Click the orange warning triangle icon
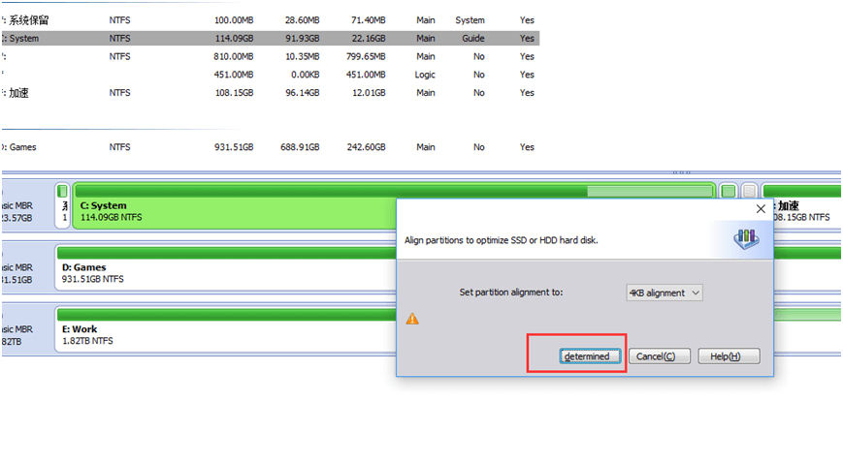This screenshot has height=463, width=843. coord(412,319)
